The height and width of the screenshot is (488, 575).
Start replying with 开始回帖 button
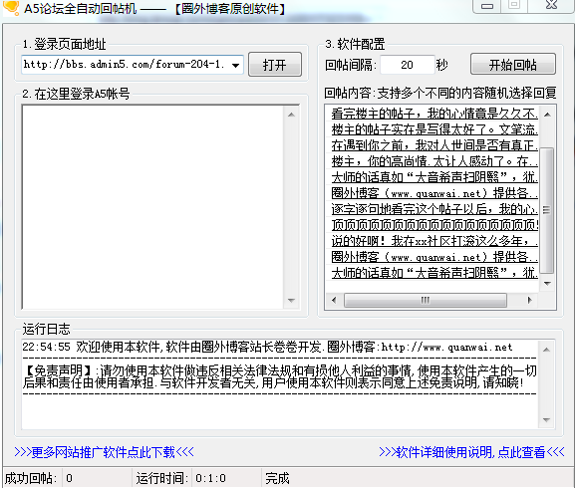[513, 65]
